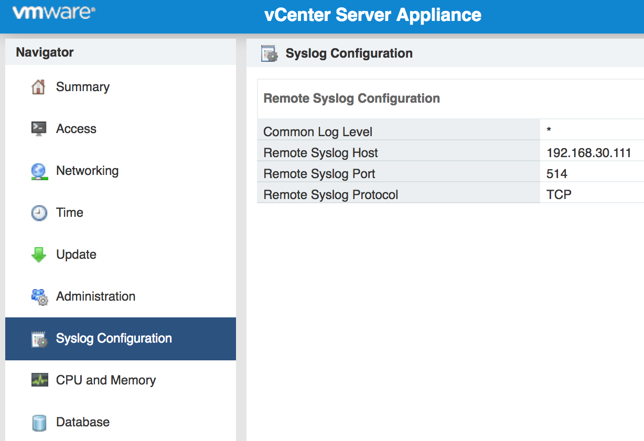Click the VMware logo
The height and width of the screenshot is (441, 644).
[54, 14]
